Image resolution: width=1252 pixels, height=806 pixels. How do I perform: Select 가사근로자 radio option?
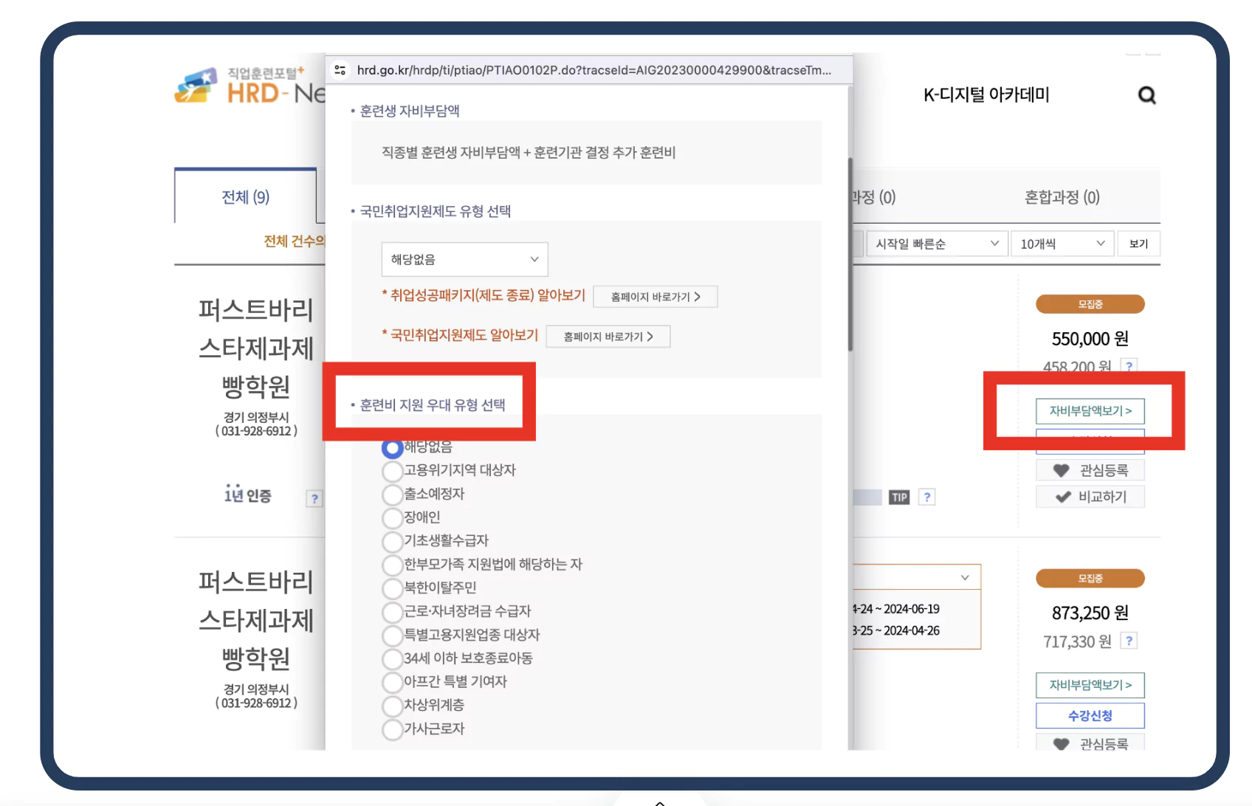click(x=392, y=729)
